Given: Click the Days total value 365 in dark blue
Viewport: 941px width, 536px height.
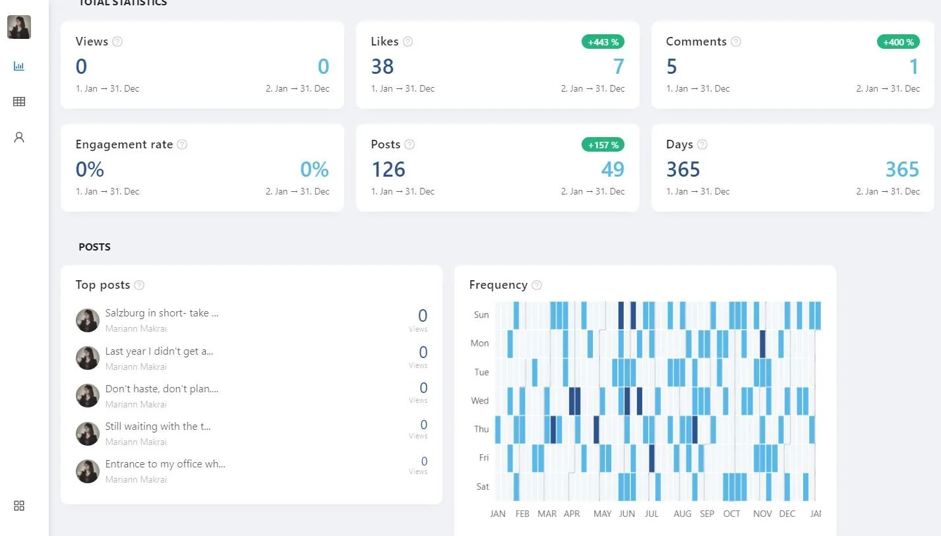Looking at the screenshot, I should point(683,169).
